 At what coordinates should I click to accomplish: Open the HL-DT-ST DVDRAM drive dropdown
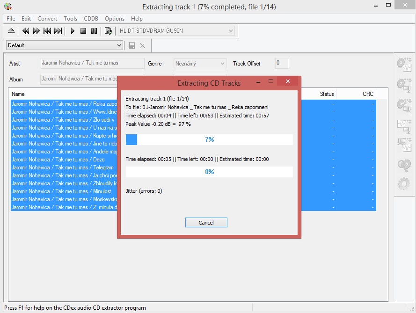tap(231, 31)
